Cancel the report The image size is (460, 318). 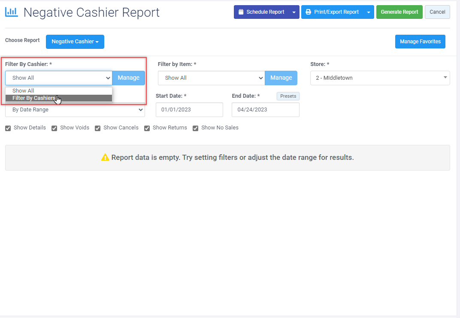[437, 12]
